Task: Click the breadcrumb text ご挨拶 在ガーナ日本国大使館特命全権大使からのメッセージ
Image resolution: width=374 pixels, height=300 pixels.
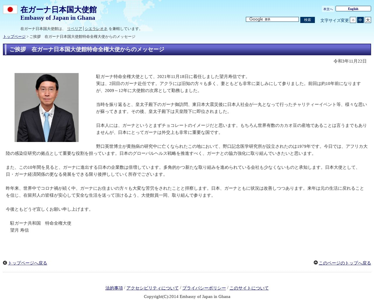Action: point(82,37)
